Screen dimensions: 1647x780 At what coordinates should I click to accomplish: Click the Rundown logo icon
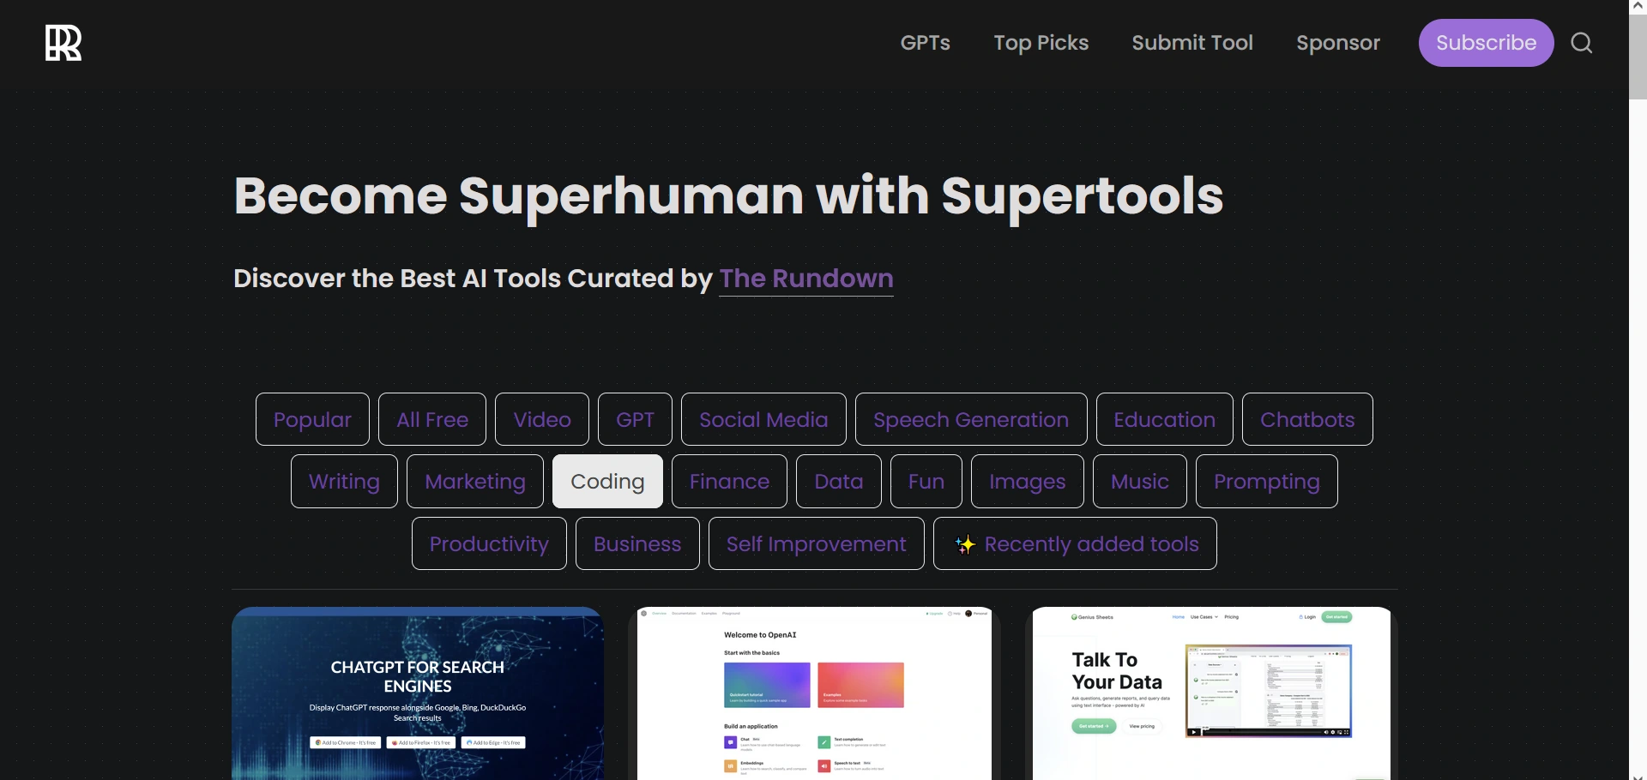[63, 43]
